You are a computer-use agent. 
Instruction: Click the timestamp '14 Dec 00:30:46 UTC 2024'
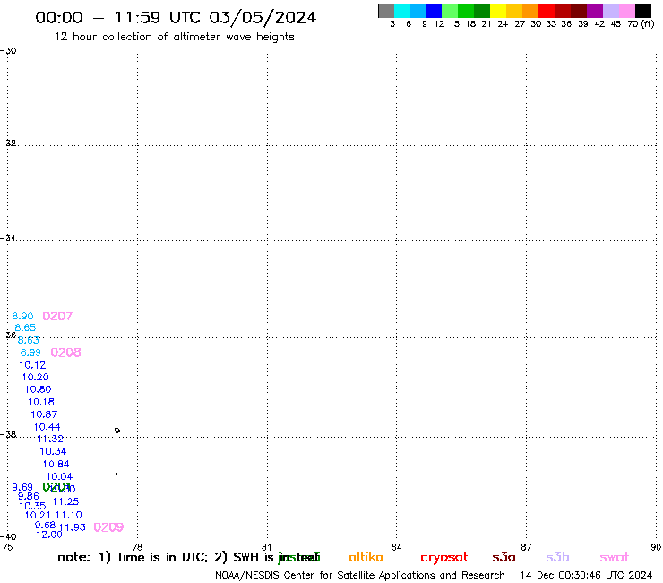tap(586, 576)
